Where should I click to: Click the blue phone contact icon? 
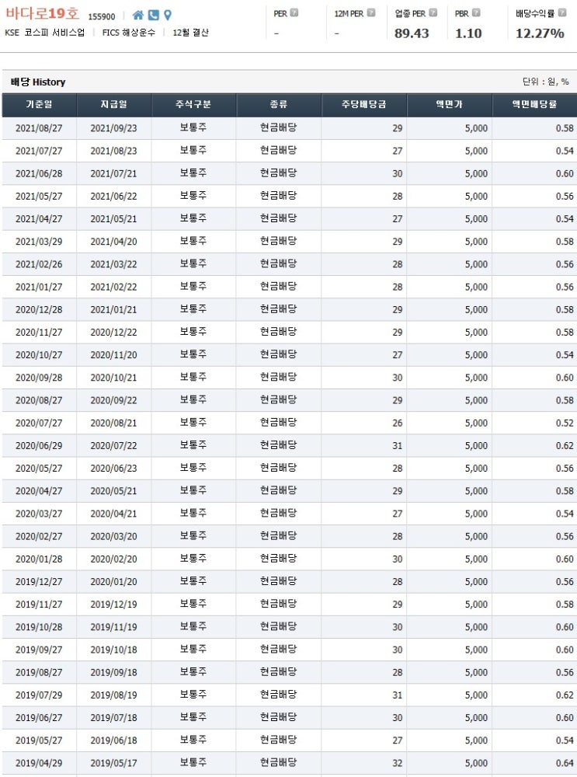click(154, 16)
